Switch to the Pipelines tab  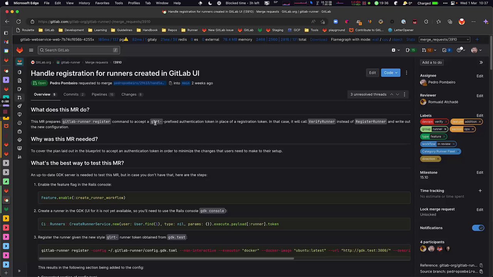(x=102, y=94)
